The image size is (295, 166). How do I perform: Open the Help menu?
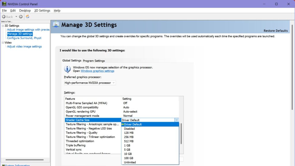57,10
